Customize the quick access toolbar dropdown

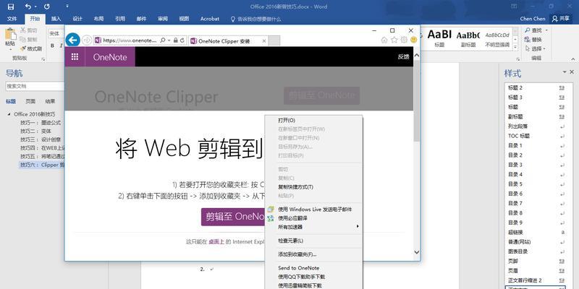(67, 7)
